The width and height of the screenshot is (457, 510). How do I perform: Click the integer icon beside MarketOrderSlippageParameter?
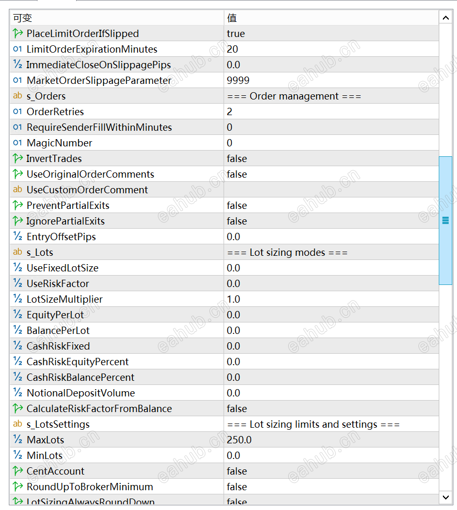coord(18,80)
